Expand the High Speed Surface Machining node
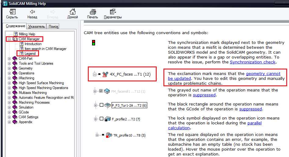This screenshot has width=289, height=157. pyautogui.click(x=9, y=83)
